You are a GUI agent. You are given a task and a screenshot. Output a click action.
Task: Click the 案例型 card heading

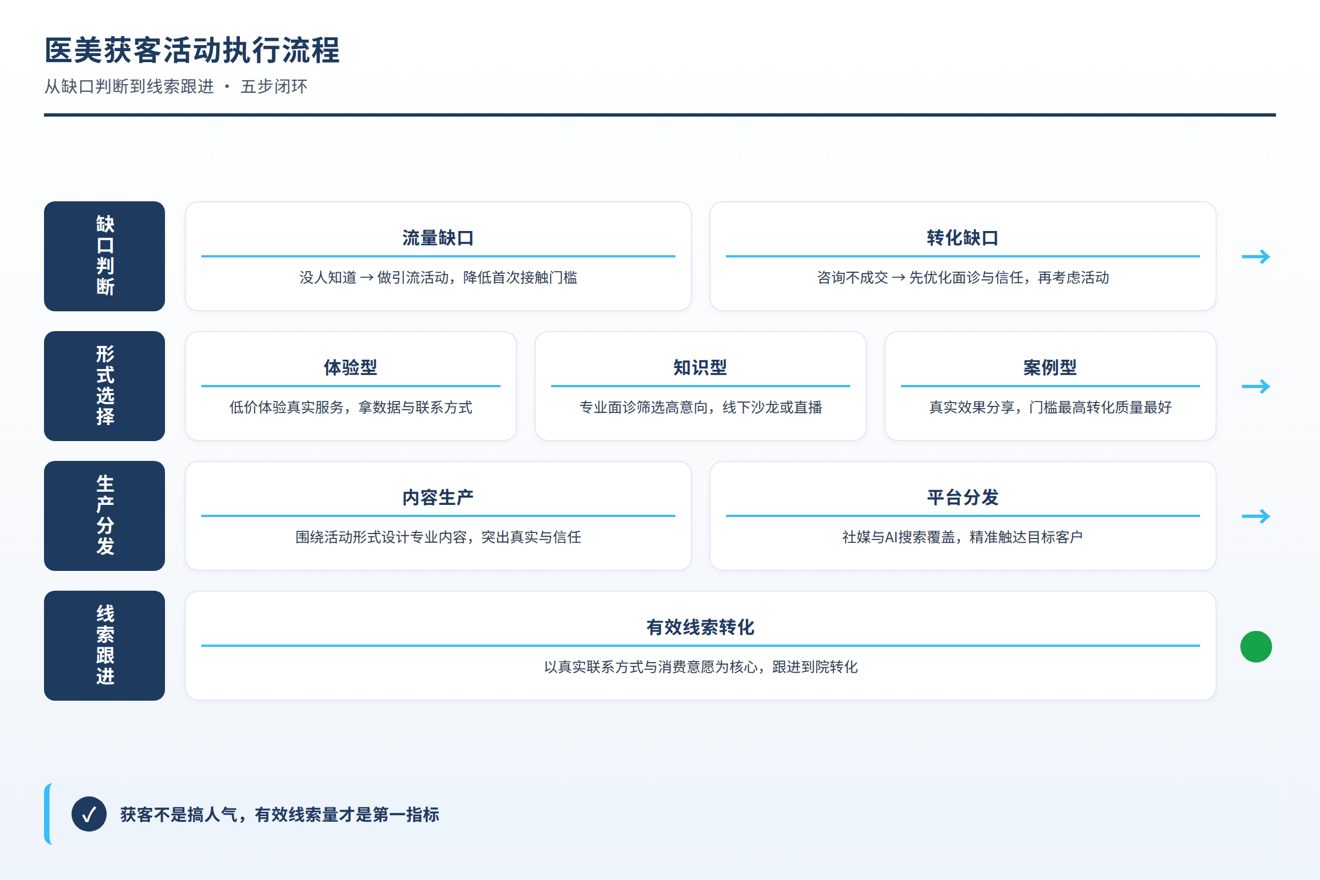pyautogui.click(x=1050, y=367)
